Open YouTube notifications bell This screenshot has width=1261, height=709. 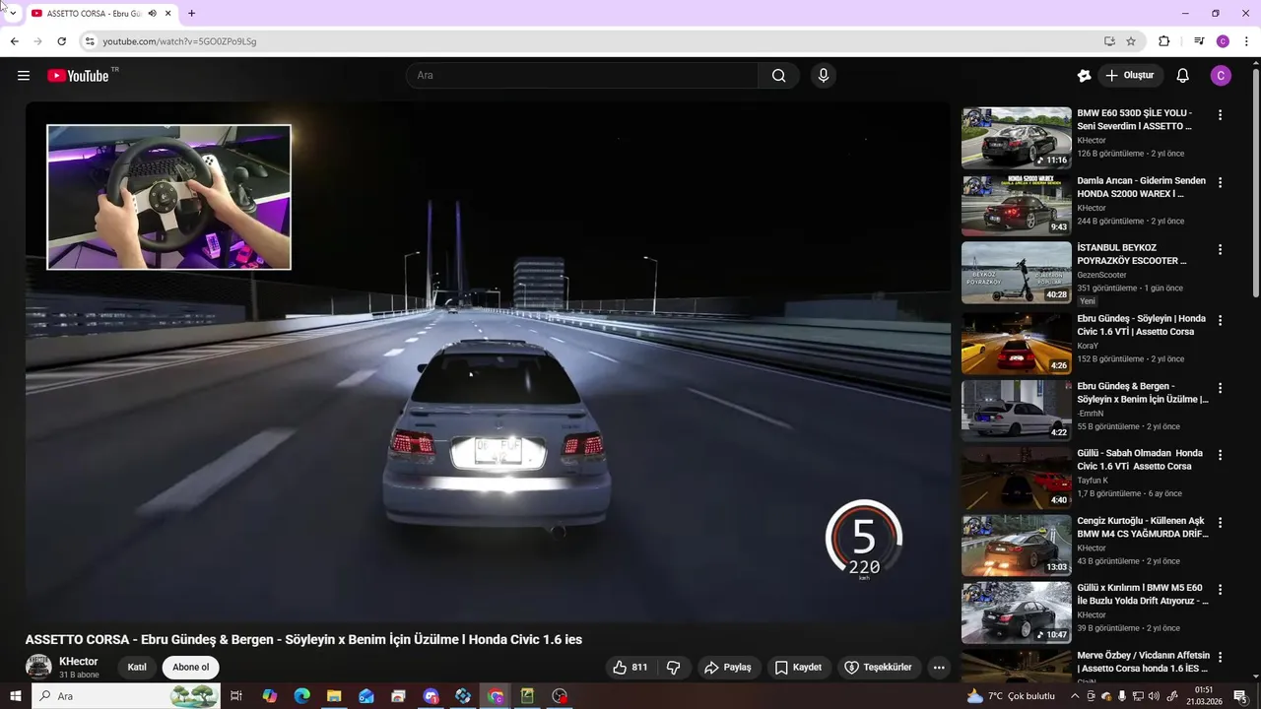(x=1183, y=76)
